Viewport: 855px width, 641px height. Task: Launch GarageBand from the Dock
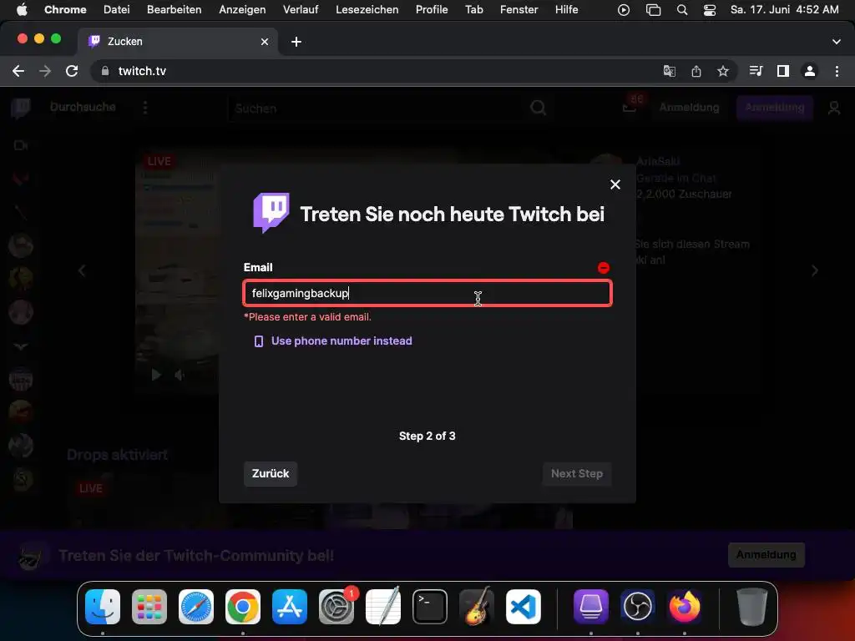(477, 607)
